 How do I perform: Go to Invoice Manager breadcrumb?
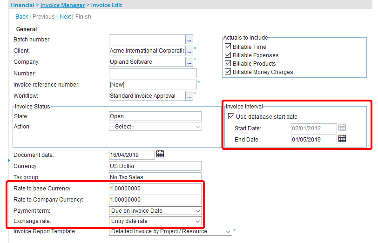coord(62,5)
